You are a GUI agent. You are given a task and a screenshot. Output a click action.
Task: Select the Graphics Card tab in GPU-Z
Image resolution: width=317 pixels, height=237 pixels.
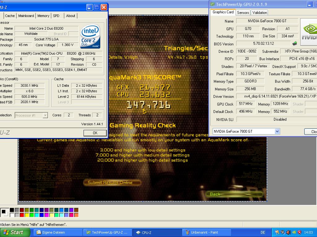[223, 12]
